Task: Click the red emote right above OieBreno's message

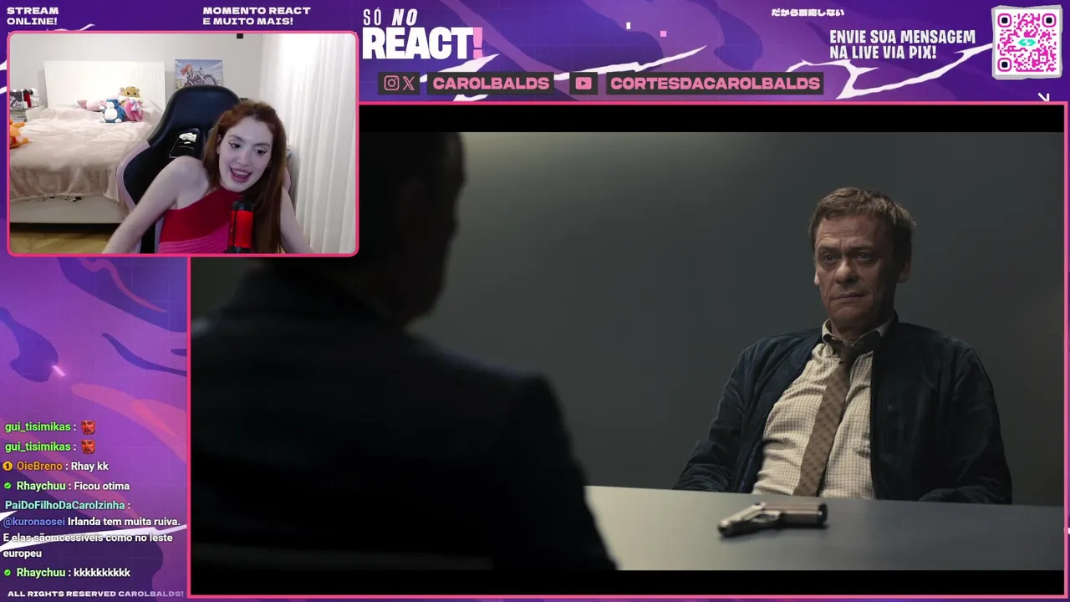Action: 88,446
